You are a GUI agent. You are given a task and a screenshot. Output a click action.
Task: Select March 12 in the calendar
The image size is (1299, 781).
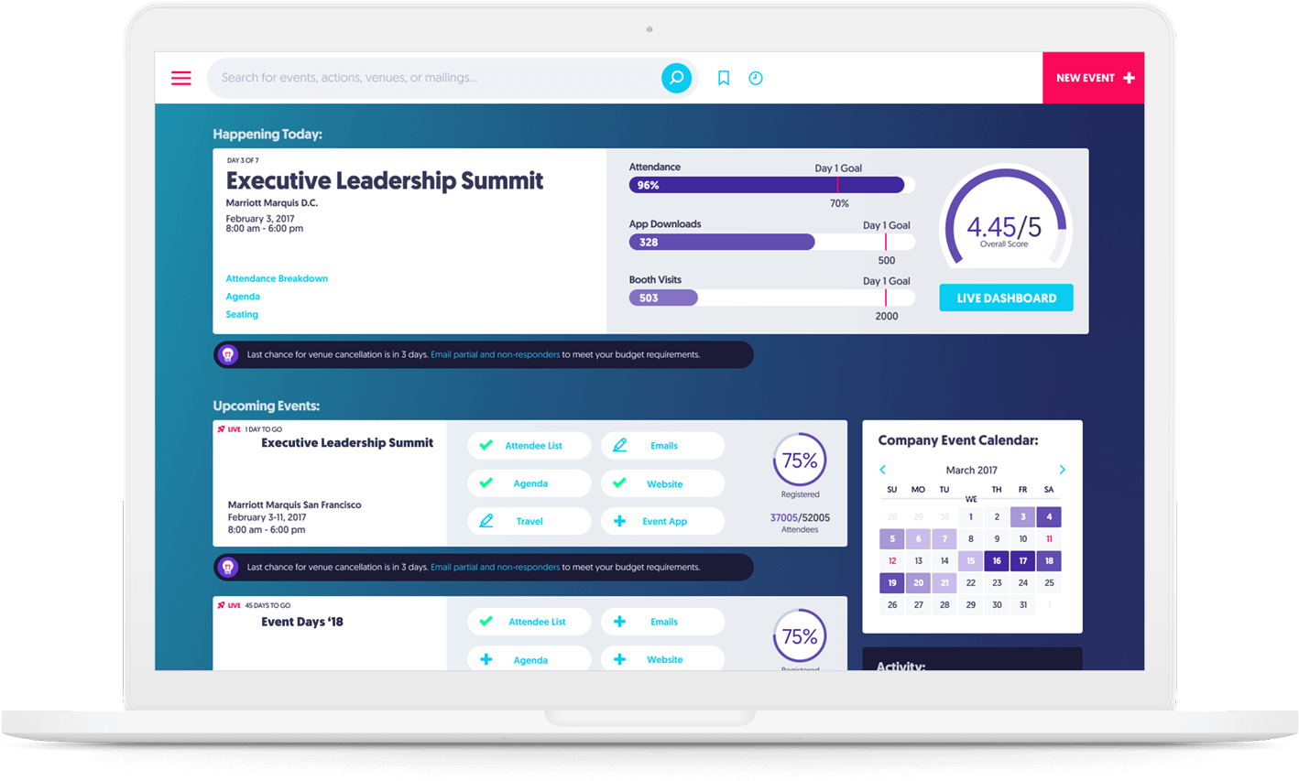pyautogui.click(x=892, y=560)
